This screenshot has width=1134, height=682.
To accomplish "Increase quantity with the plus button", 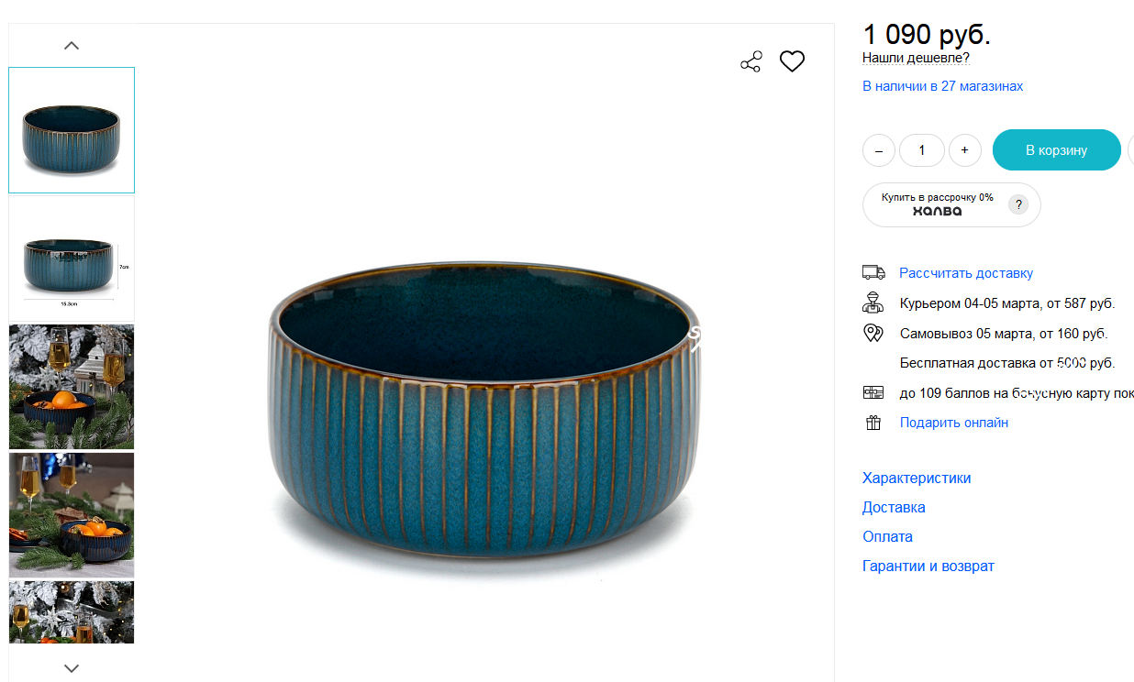I will (x=964, y=150).
